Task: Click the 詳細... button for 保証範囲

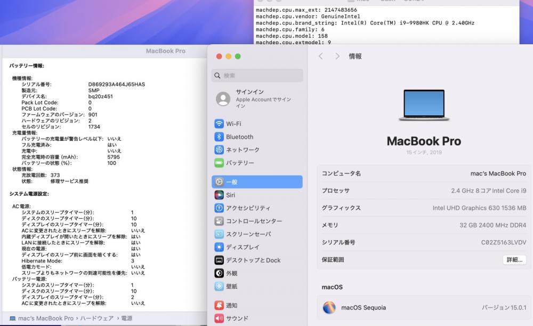Action: [514, 260]
